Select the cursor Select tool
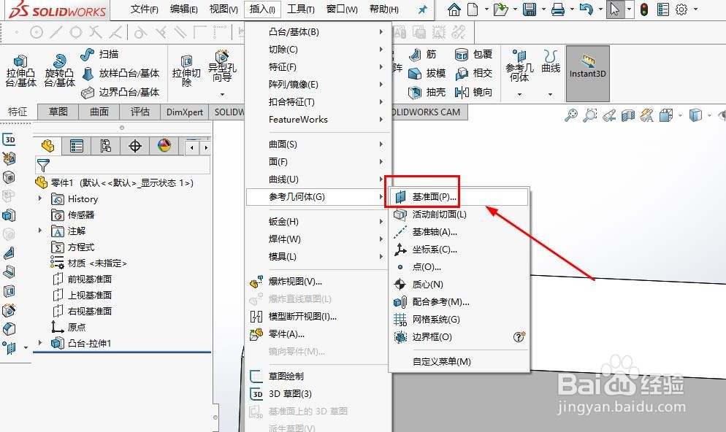Viewport: 726px width, 432px height. (615, 9)
